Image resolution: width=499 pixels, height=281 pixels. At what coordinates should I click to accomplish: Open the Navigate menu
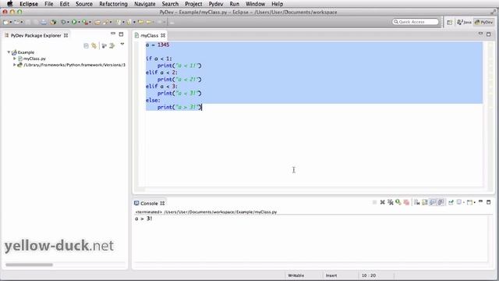click(145, 4)
